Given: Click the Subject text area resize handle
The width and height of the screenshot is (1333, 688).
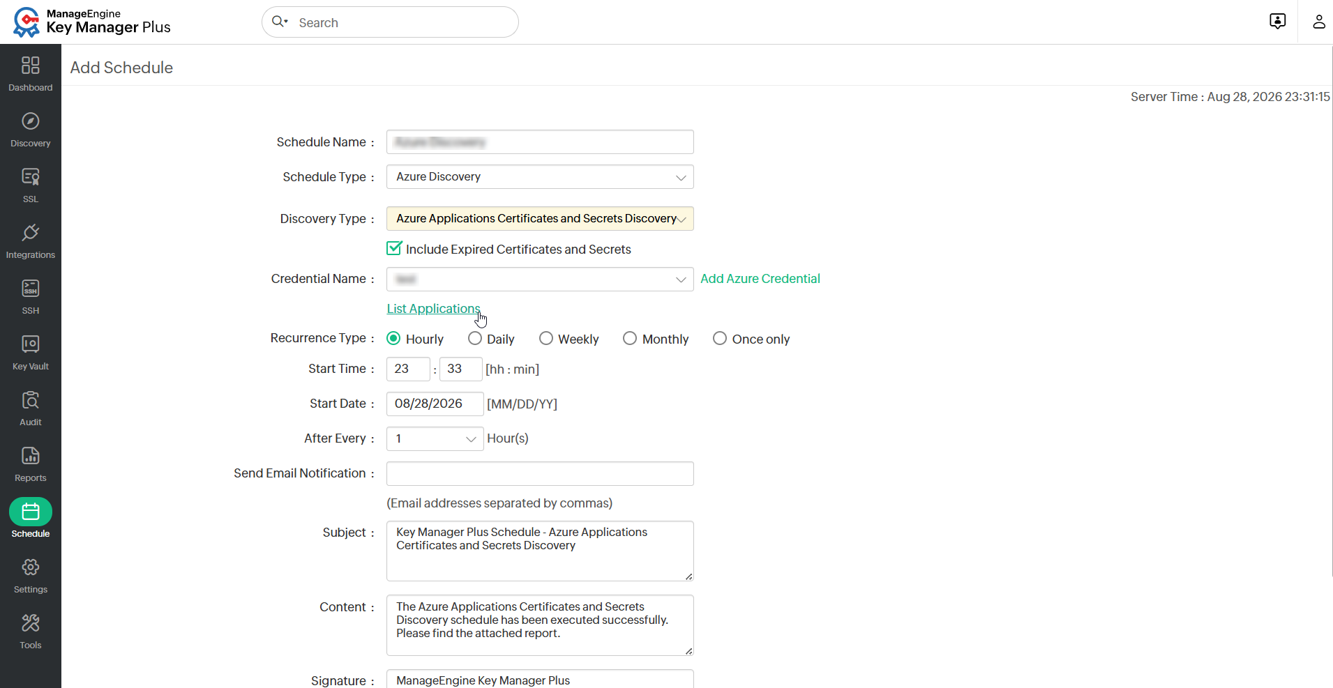Looking at the screenshot, I should click(688, 576).
